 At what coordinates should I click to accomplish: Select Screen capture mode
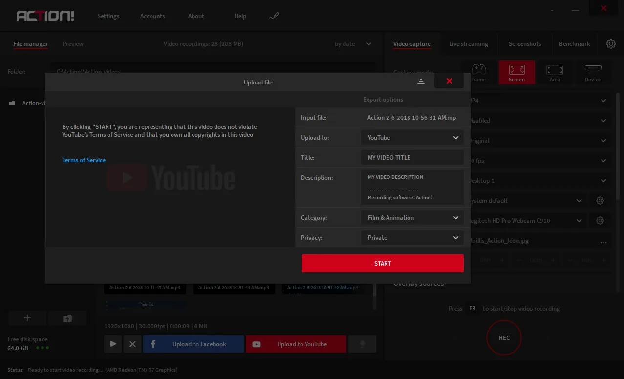point(516,72)
